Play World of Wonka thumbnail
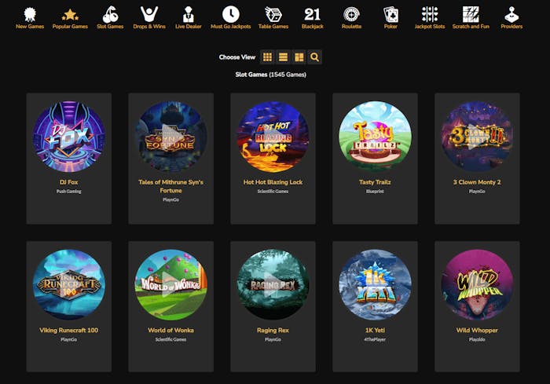 click(x=170, y=284)
